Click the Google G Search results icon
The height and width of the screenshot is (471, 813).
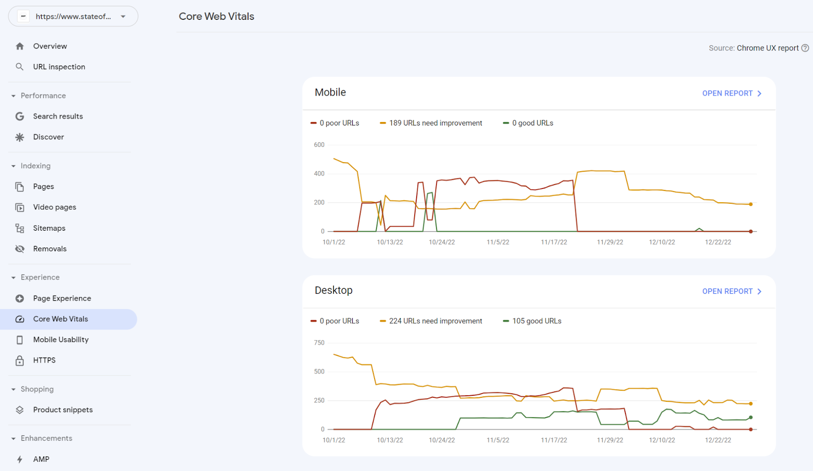20,116
